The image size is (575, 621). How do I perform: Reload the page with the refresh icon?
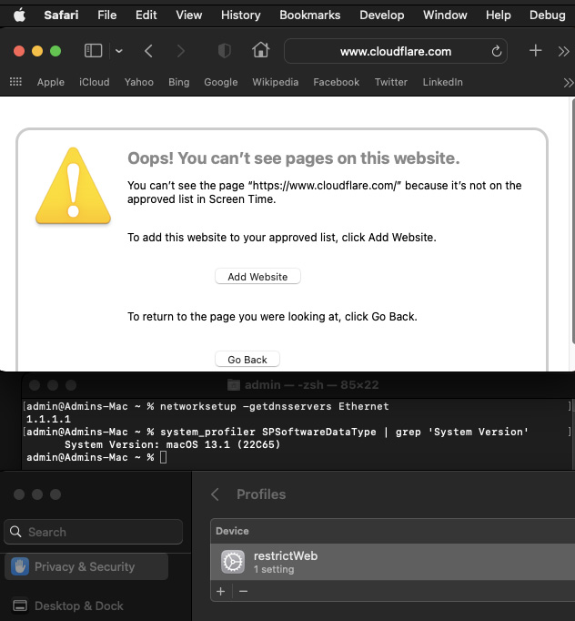pos(497,51)
